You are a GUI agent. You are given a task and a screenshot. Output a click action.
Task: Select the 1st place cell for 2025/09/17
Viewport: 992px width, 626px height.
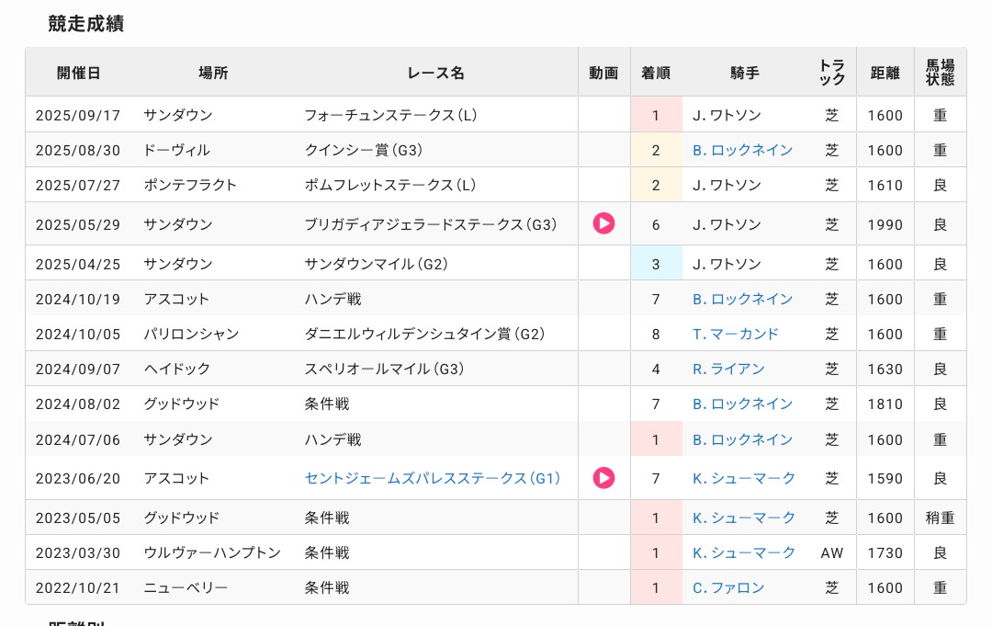pyautogui.click(x=656, y=115)
